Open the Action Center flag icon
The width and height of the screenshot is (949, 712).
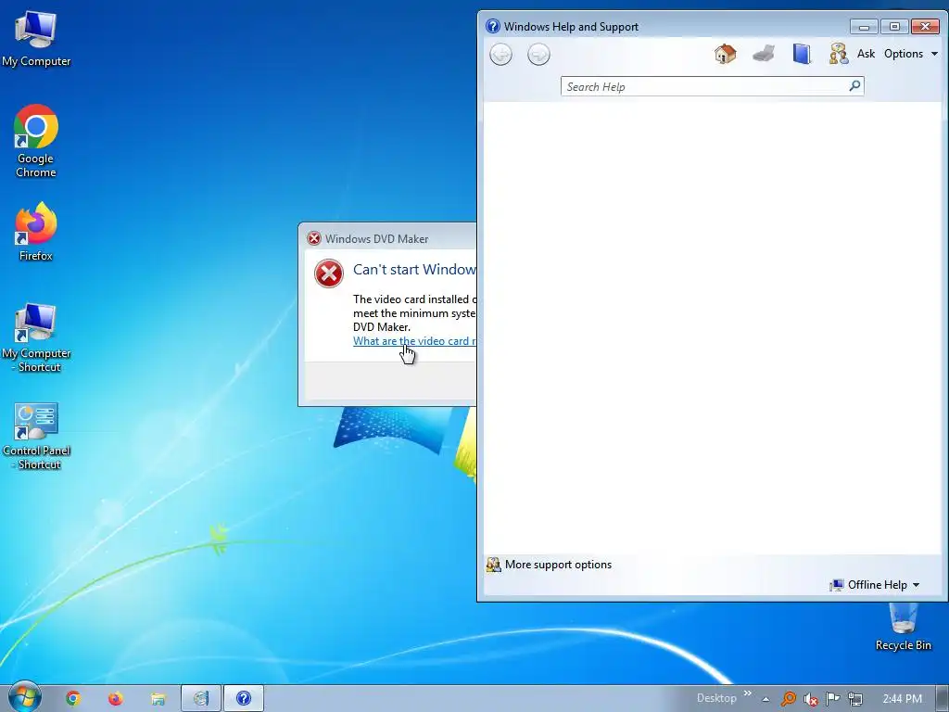pos(833,699)
